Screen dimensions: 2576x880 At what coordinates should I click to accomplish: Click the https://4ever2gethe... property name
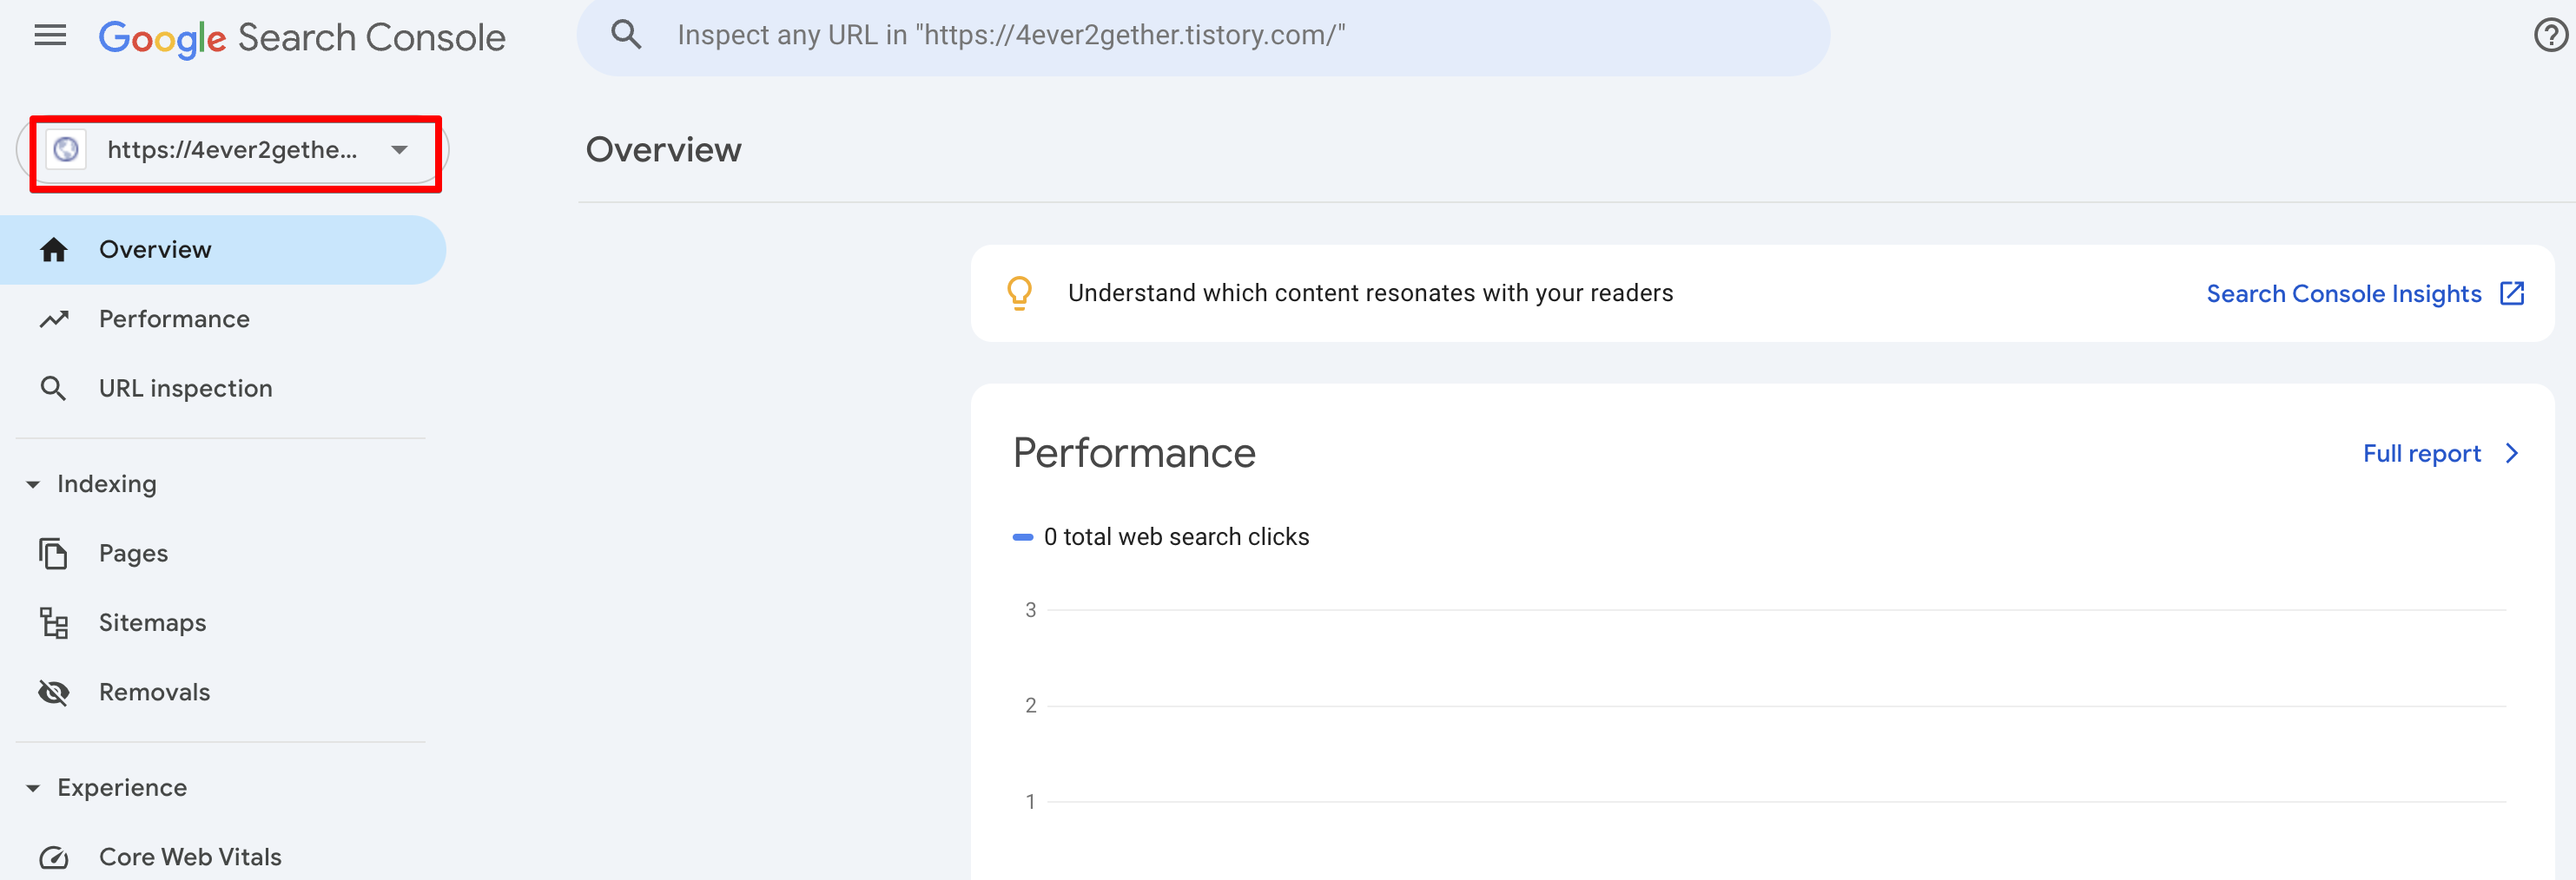[232, 150]
